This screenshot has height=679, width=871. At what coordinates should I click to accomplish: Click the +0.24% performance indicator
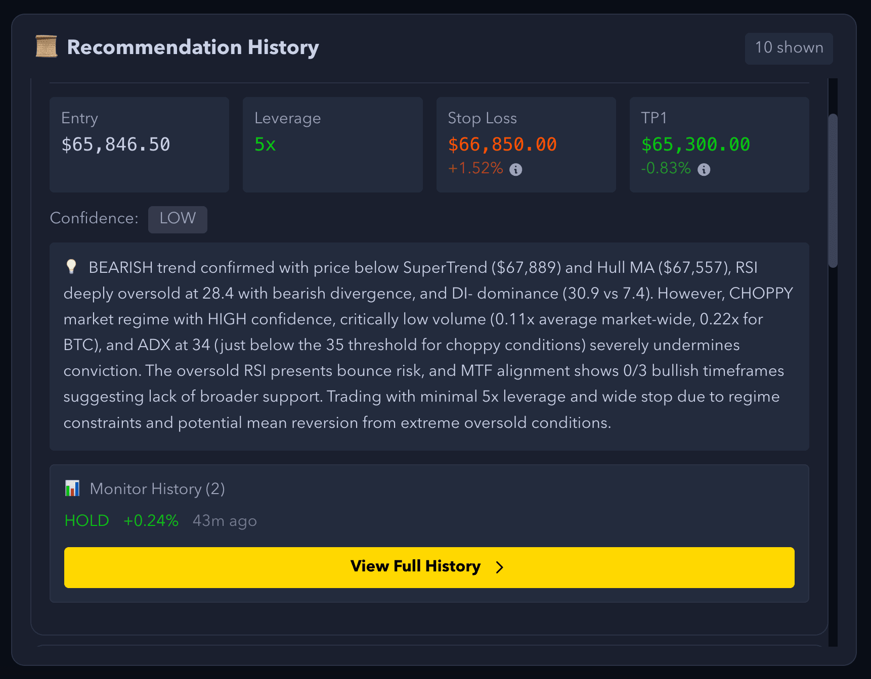[x=151, y=520]
